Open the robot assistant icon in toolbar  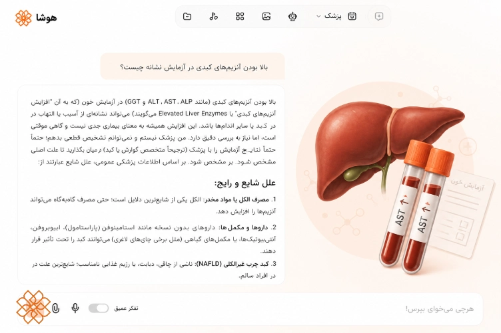pos(292,16)
